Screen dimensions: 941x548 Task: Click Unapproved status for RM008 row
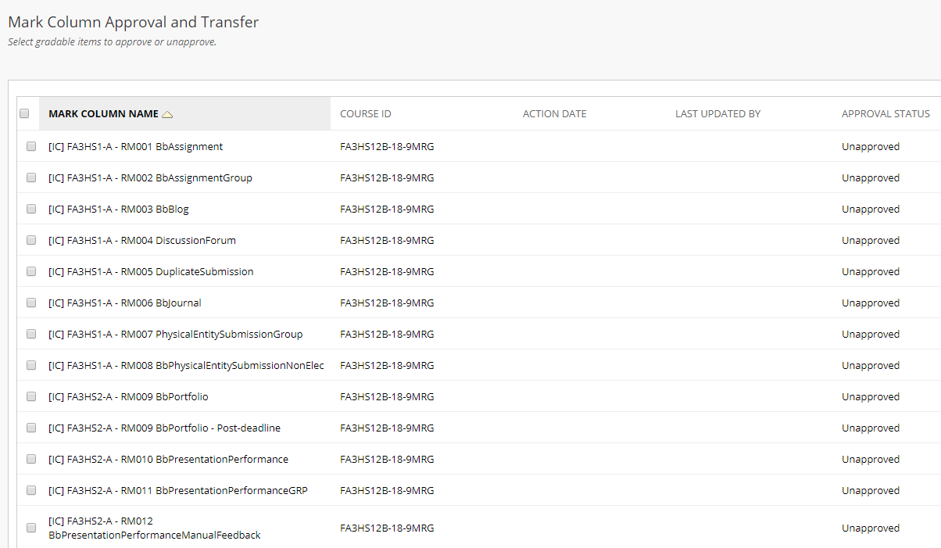870,366
